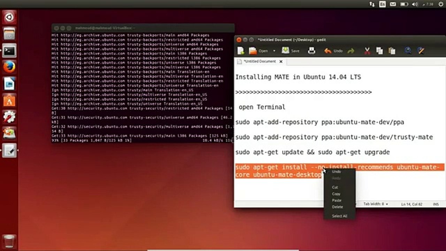Click the line ending "ubuntu-mate-dev/trusty-mate"
The height and width of the screenshot is (251, 446).
click(334, 137)
